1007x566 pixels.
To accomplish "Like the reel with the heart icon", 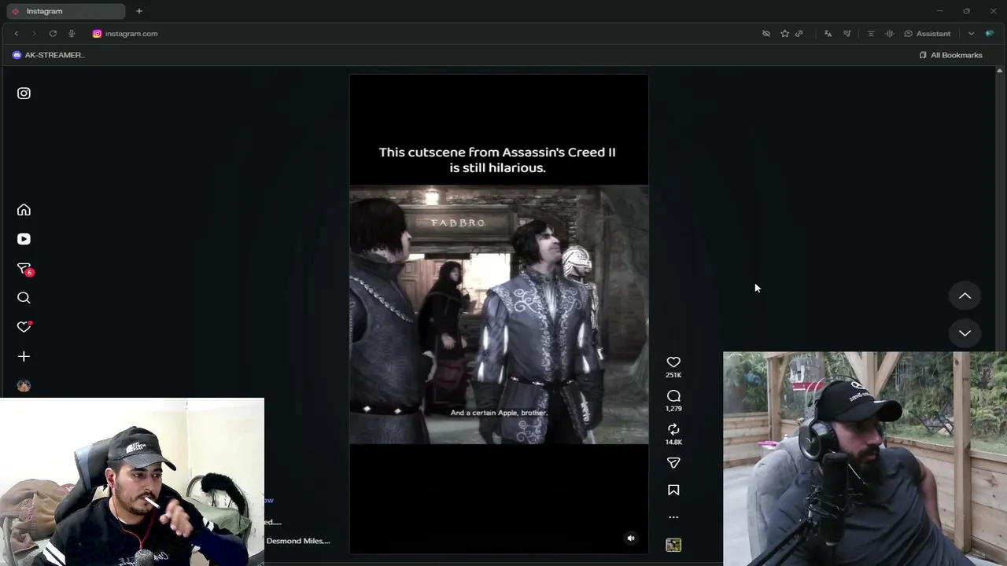I will point(673,362).
